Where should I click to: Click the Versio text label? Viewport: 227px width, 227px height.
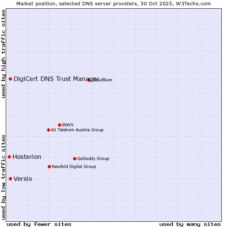23,179
